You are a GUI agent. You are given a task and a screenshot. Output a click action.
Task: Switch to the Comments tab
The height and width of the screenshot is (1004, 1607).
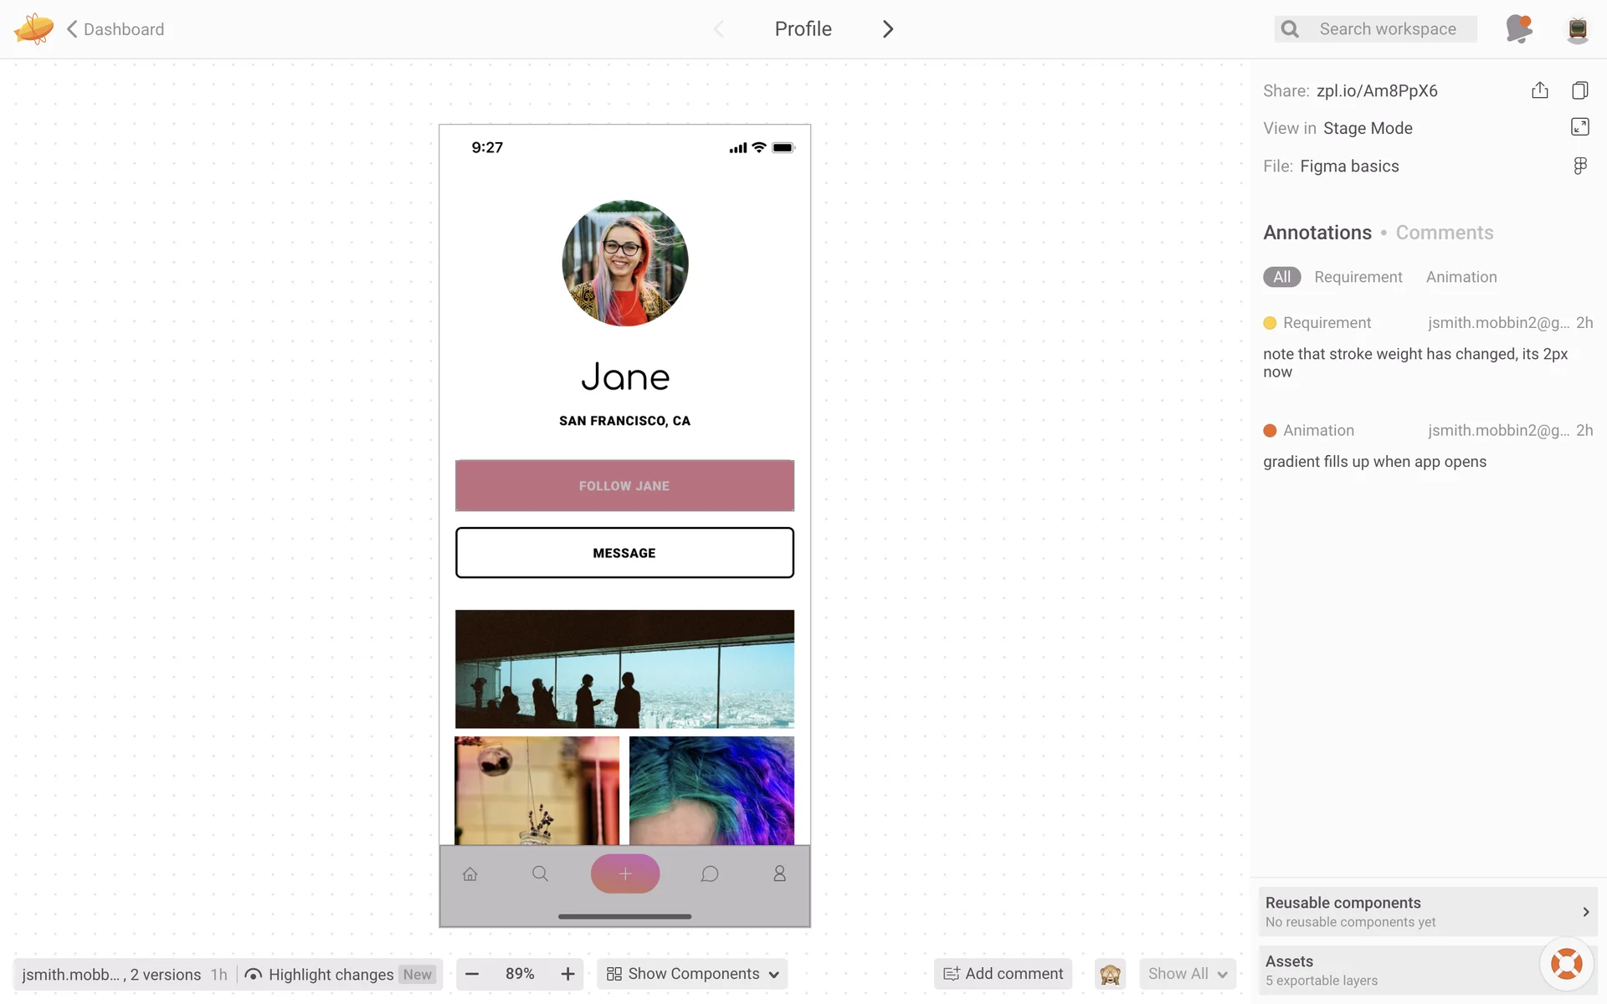point(1444,233)
